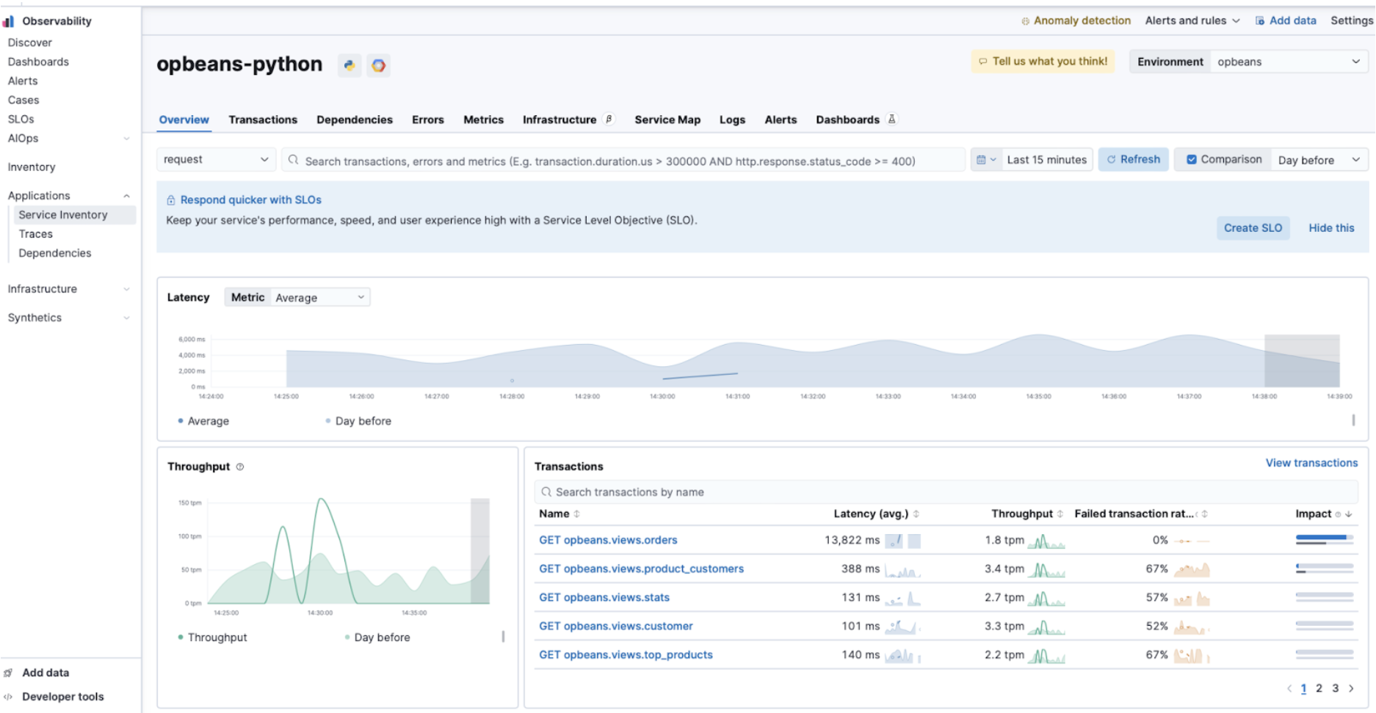Viewport: 1376px width, 713px height.
Task: Click the Observability logo icon
Action: click(x=9, y=21)
